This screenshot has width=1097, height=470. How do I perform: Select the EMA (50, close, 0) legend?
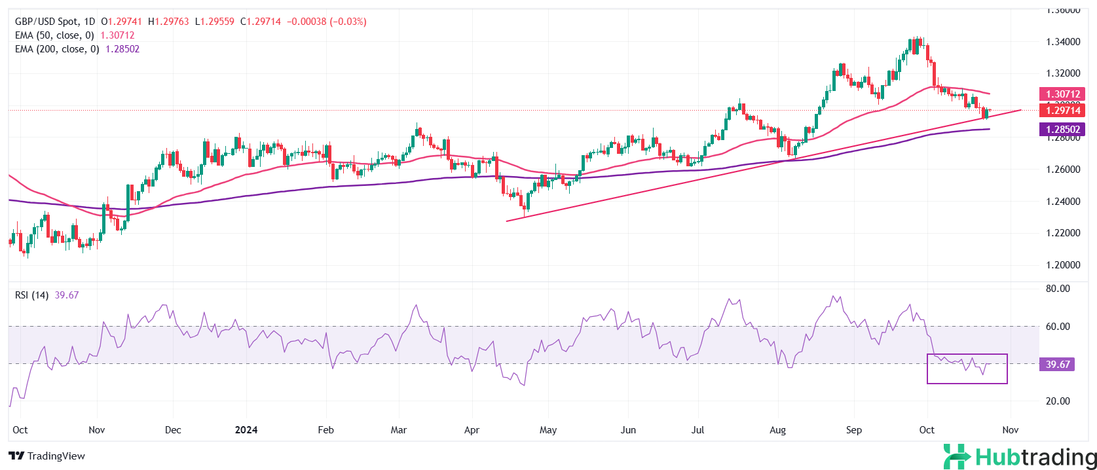(x=54, y=35)
